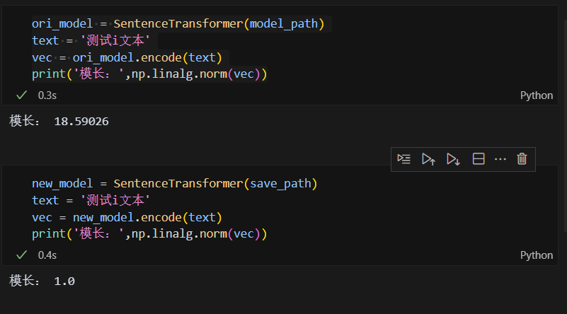Click success checkmark next to 0.3s
This screenshot has width=567, height=314.
tap(22, 95)
